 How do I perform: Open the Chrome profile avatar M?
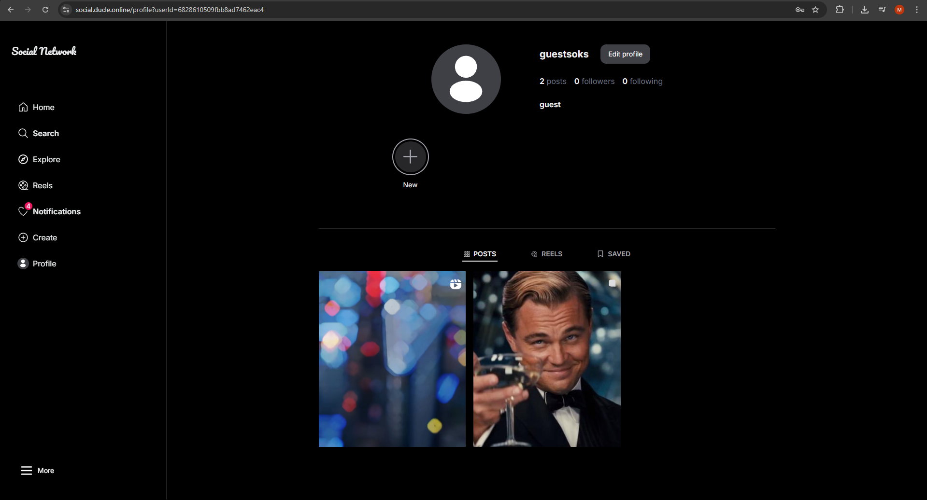[x=899, y=10]
